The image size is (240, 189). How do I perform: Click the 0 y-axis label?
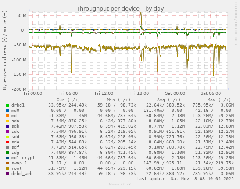point(22,30)
